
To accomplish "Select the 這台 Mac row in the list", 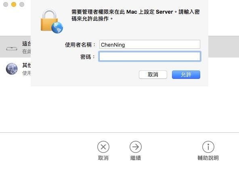I will [x=15, y=47].
